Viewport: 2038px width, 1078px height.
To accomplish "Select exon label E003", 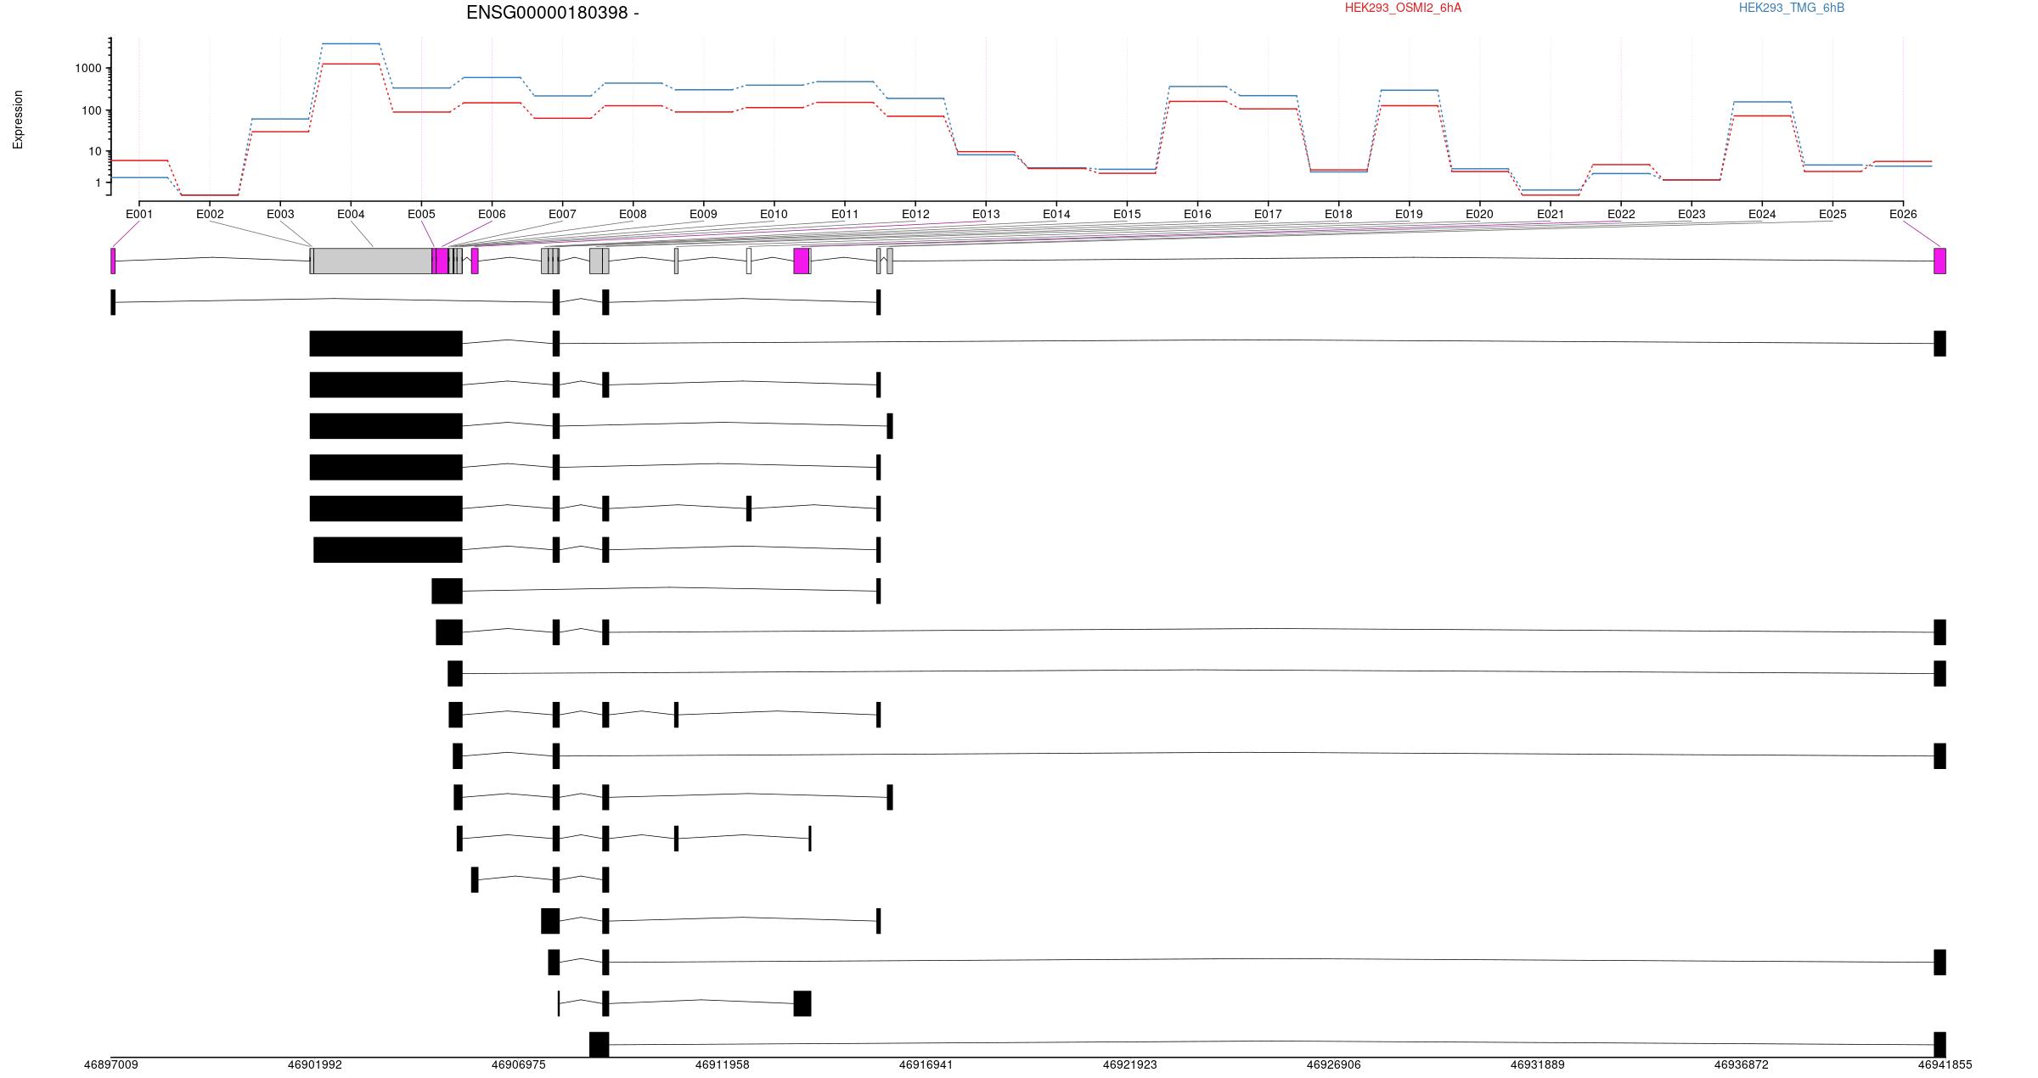I will coord(280,215).
